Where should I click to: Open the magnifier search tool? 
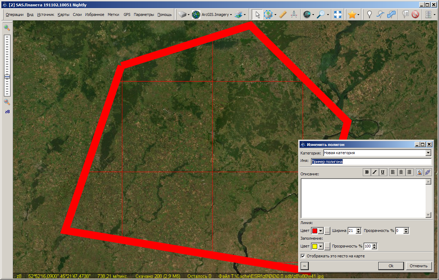tap(320, 14)
